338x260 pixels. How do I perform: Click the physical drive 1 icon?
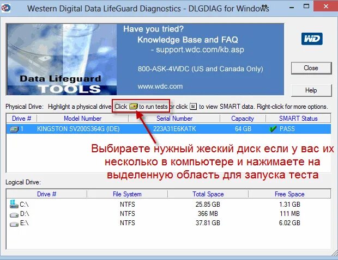point(14,129)
